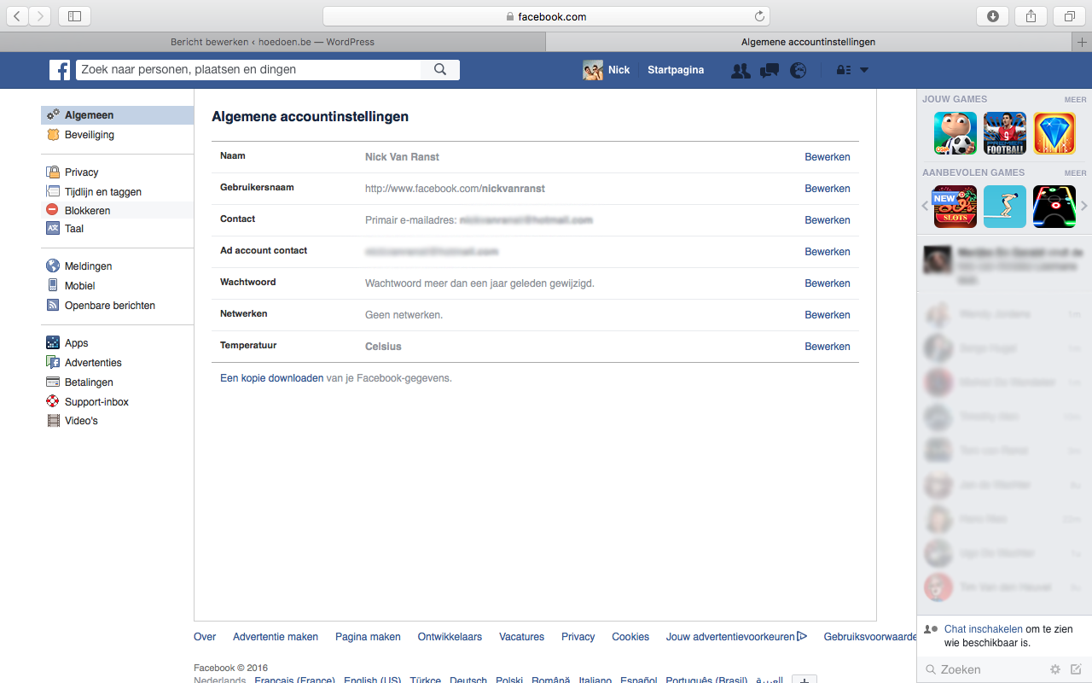Click the search magnifier button
The height and width of the screenshot is (683, 1092).
click(440, 70)
